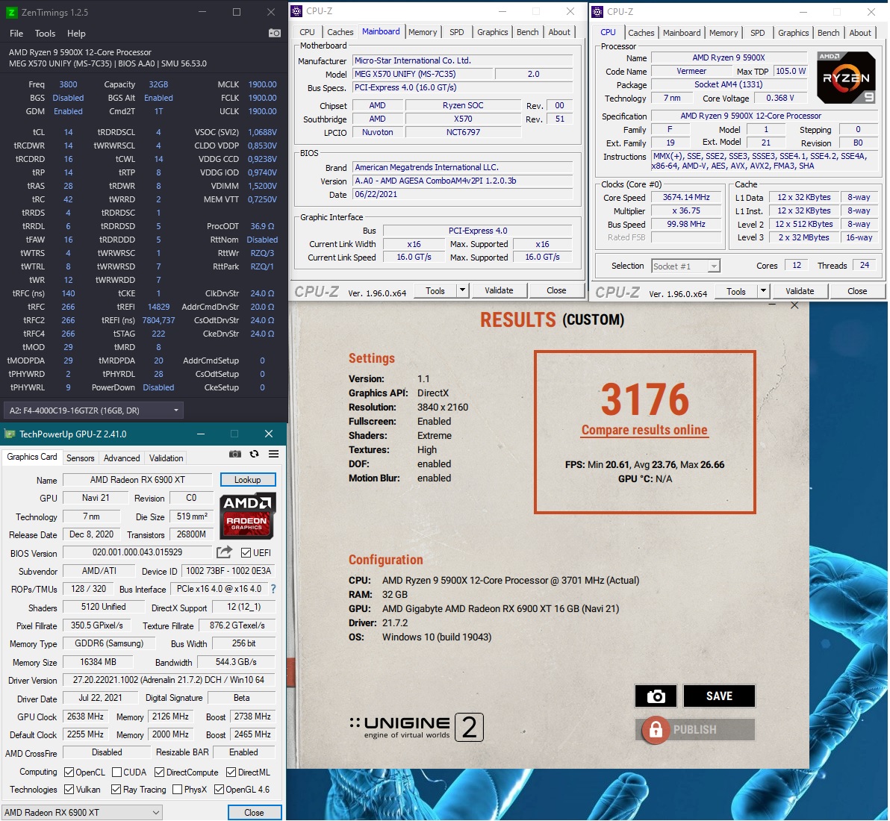The width and height of the screenshot is (890, 821).
Task: Click Tools button in right CPU-Z window
Action: pos(736,291)
